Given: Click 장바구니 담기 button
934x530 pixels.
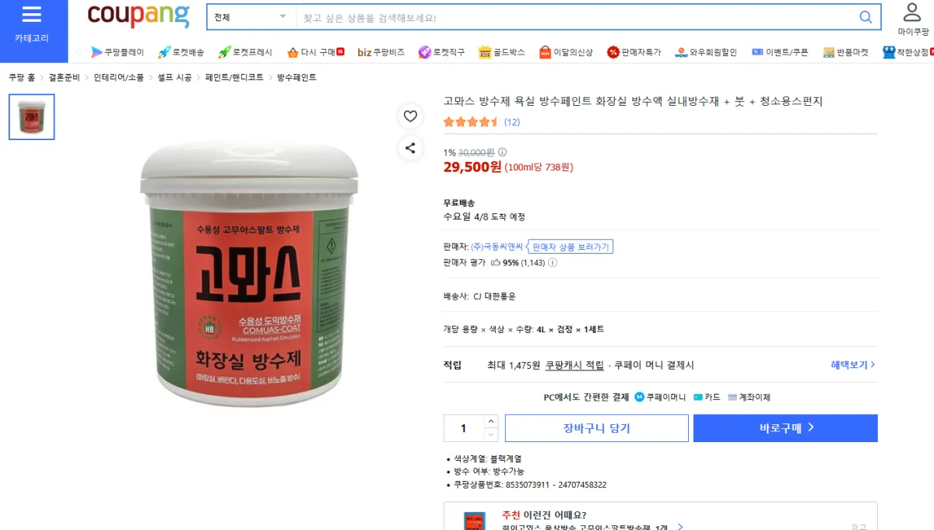Looking at the screenshot, I should click(x=597, y=428).
